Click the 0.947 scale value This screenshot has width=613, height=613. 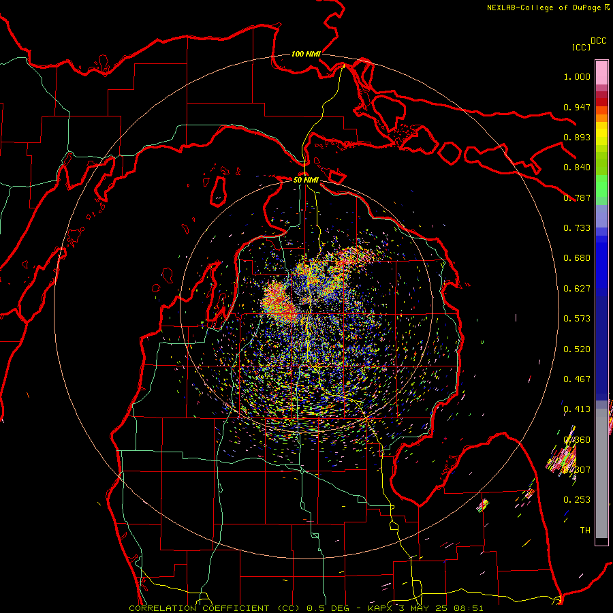(577, 107)
